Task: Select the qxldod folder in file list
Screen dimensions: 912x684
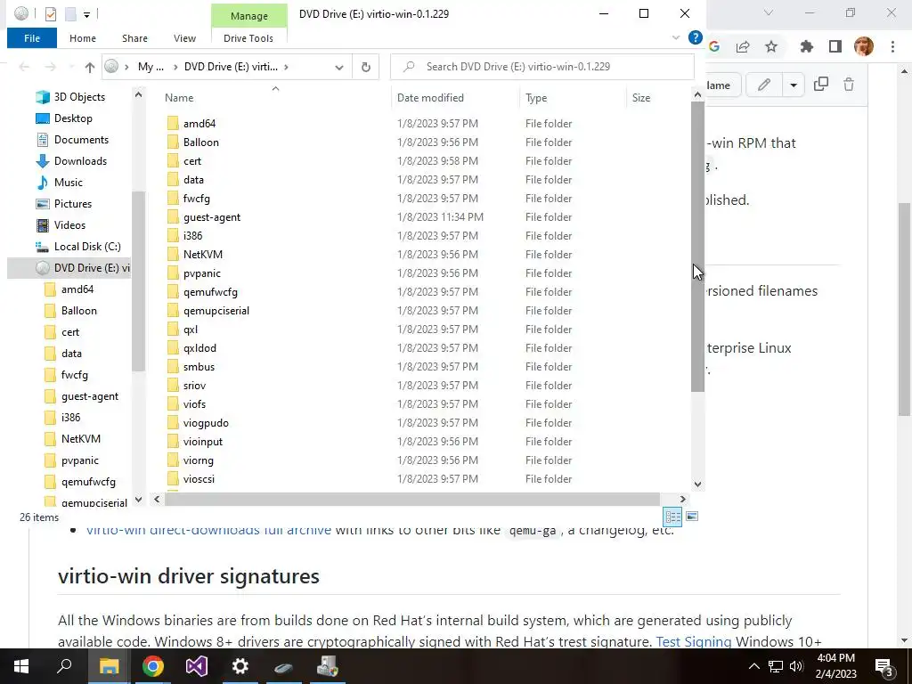Action: coord(199,348)
